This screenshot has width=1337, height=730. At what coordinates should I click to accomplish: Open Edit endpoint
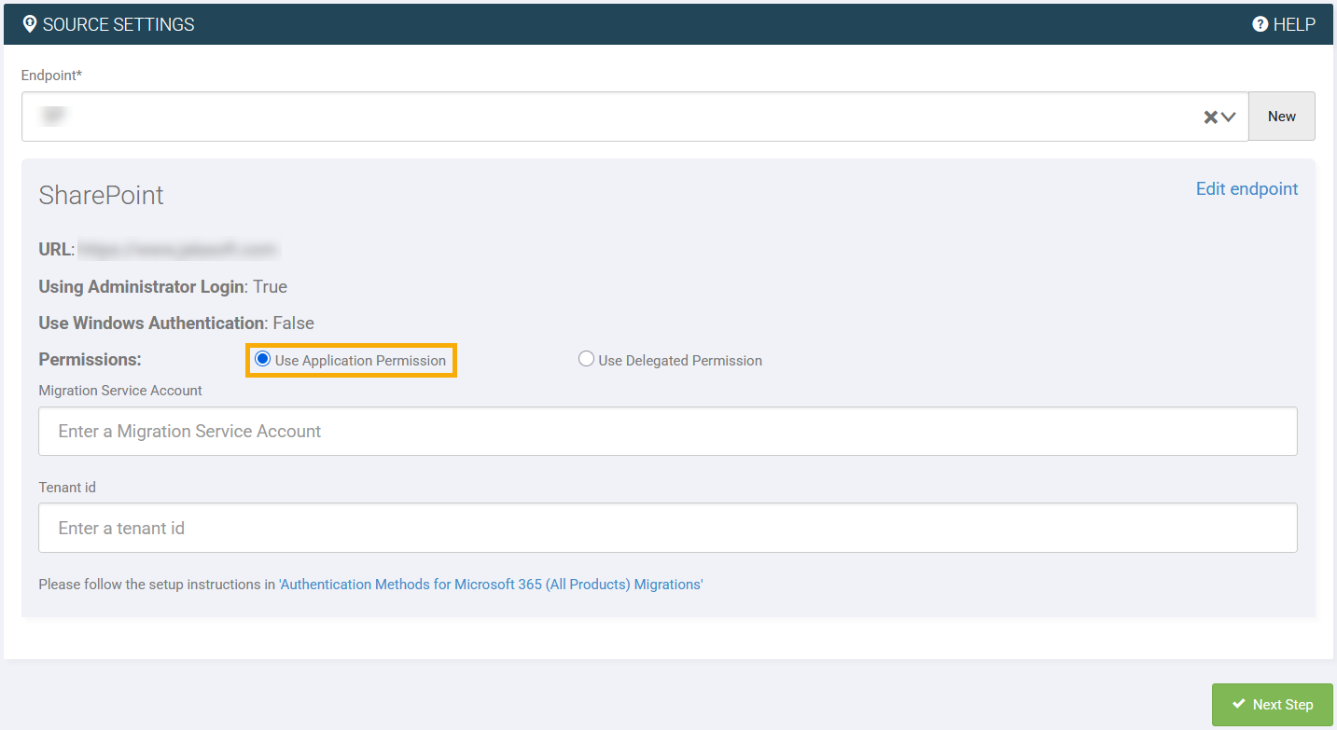pyautogui.click(x=1246, y=188)
